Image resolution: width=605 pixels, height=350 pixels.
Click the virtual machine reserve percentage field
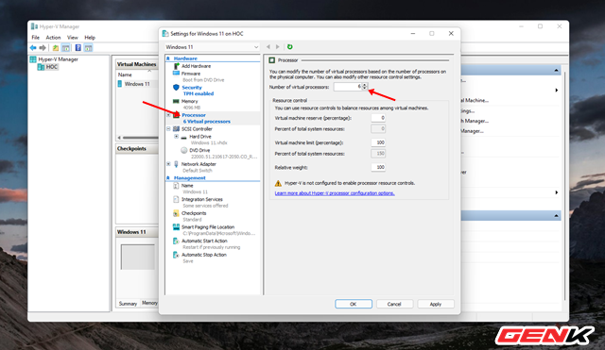click(378, 118)
